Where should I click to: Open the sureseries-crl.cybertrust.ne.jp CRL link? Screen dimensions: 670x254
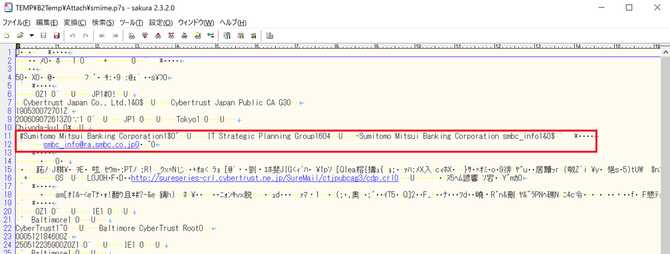(265, 179)
